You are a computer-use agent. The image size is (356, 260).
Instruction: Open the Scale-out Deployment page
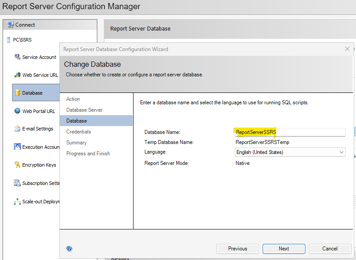(x=41, y=202)
